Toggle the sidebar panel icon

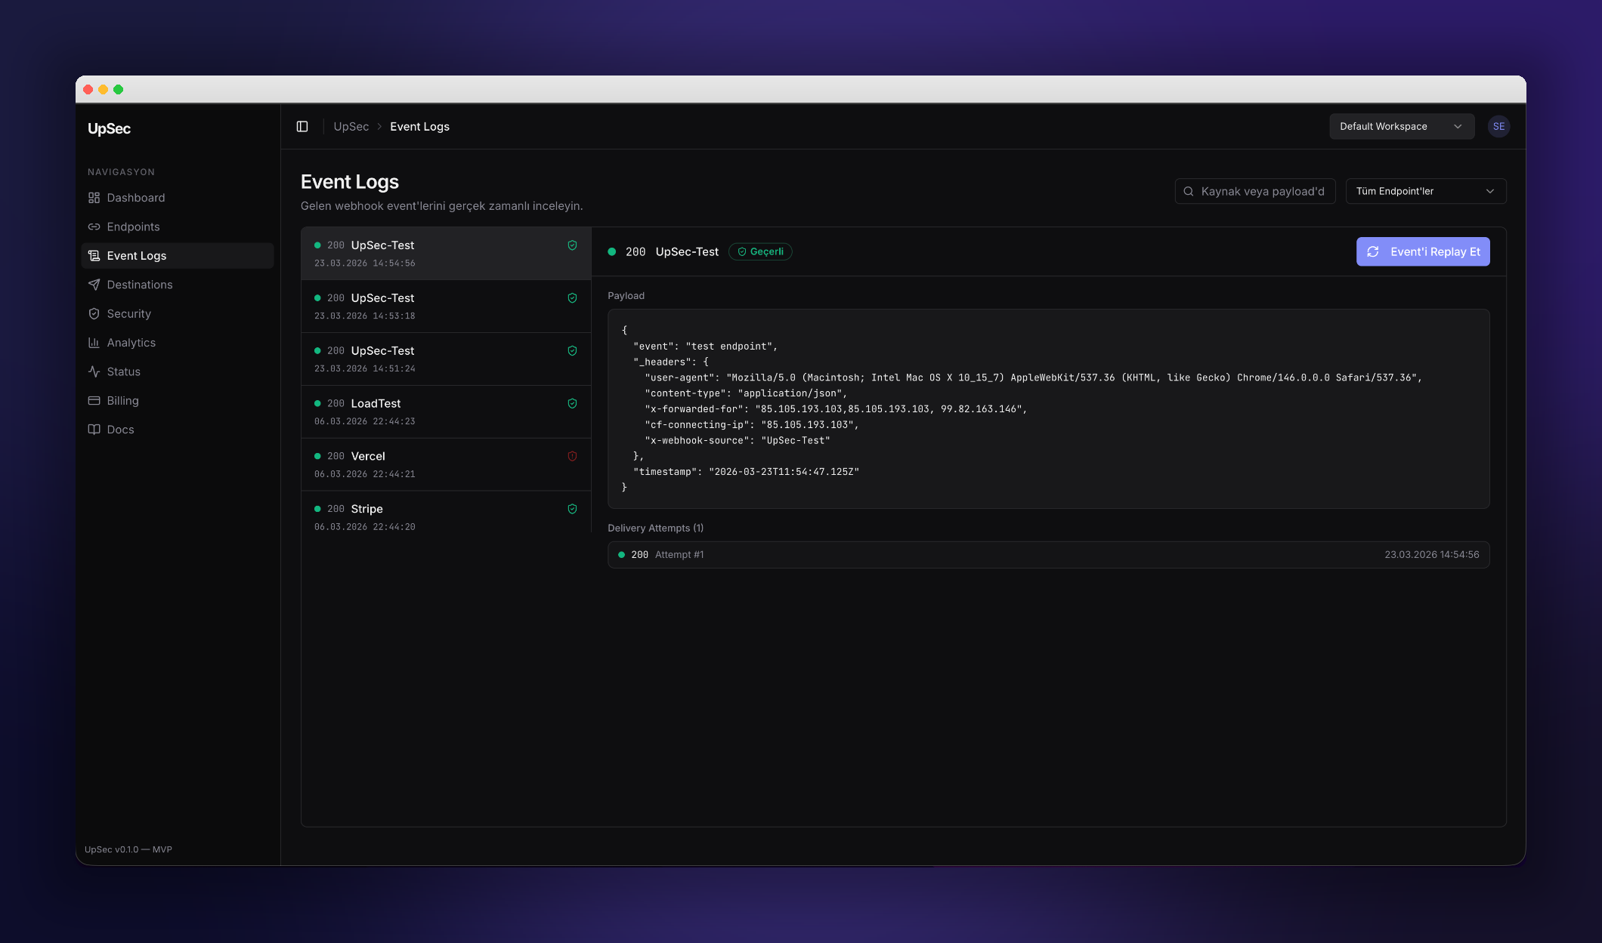pyautogui.click(x=302, y=127)
